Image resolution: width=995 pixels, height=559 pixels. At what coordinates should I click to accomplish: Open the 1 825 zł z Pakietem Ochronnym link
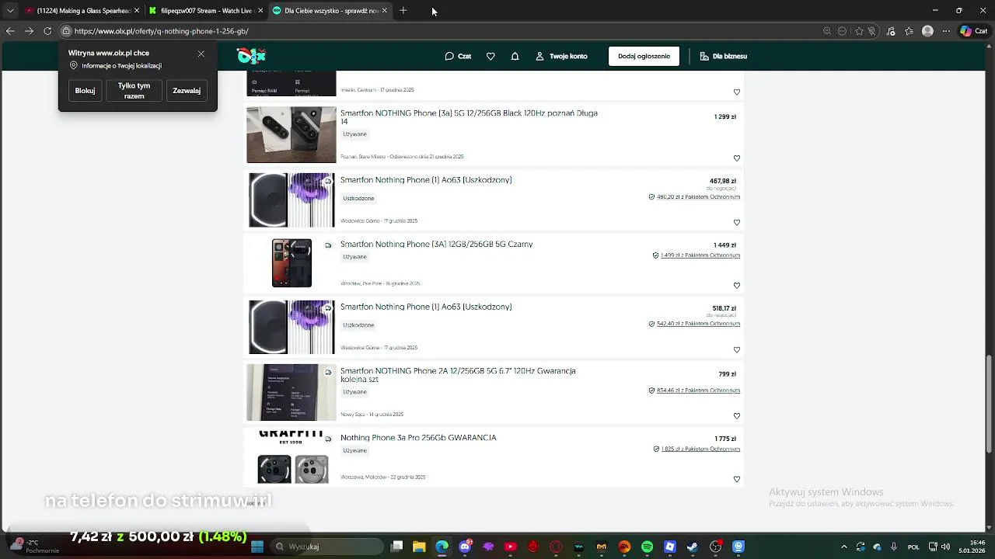click(700, 449)
